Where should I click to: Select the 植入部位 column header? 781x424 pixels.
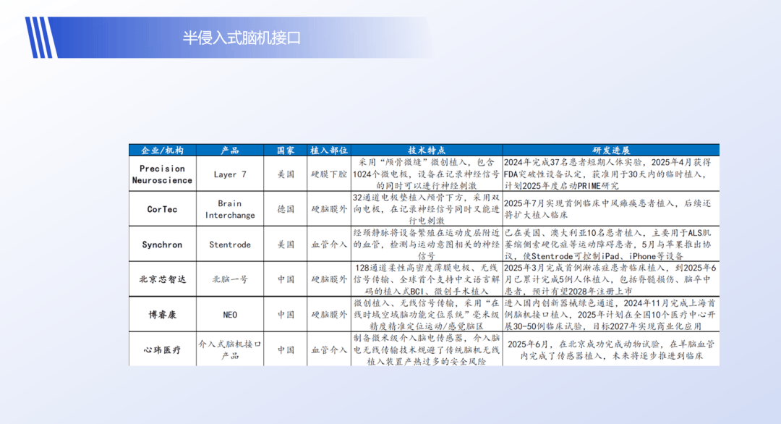[329, 150]
